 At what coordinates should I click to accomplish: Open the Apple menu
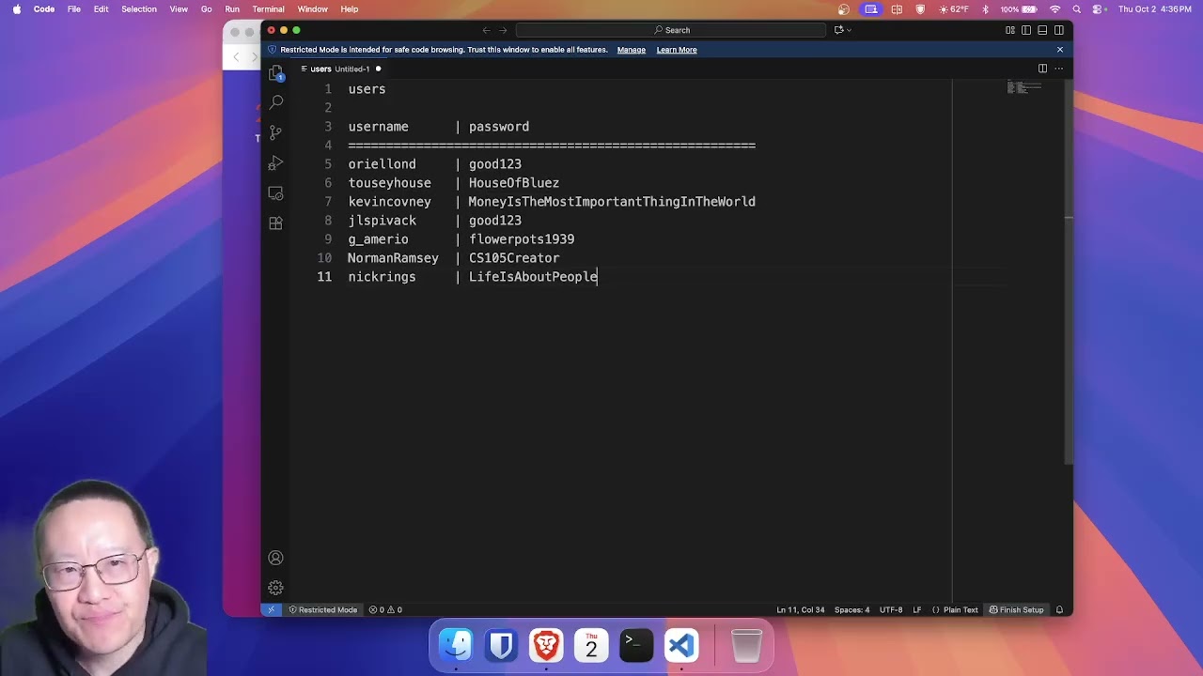point(17,9)
